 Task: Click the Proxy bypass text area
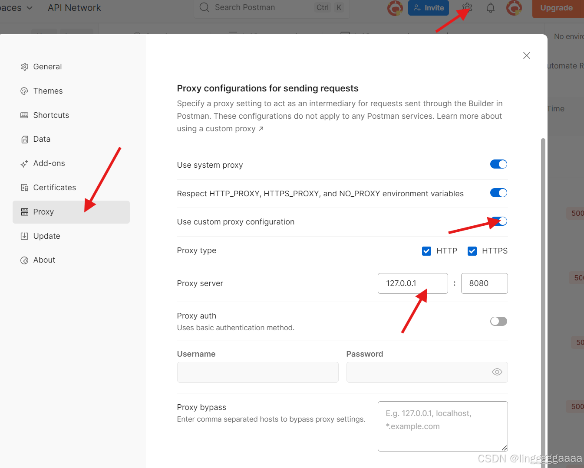point(443,426)
